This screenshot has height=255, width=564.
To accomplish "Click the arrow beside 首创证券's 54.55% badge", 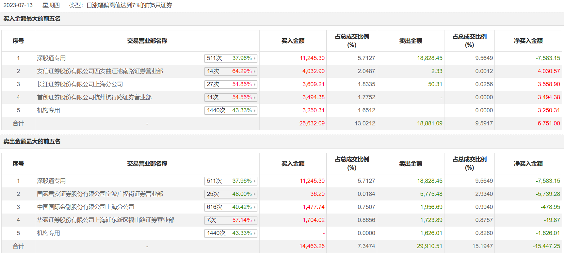I will [x=254, y=98].
